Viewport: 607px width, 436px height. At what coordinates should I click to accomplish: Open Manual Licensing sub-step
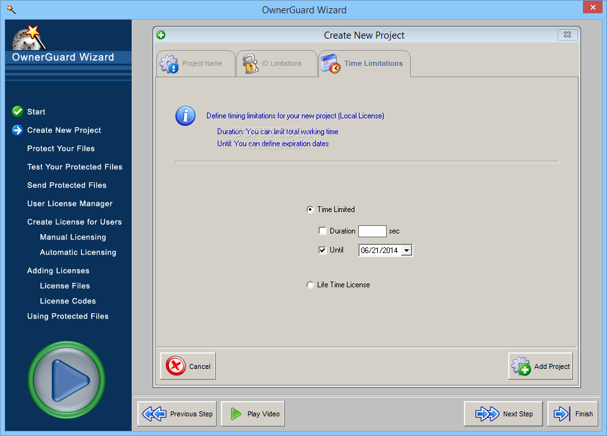tap(73, 237)
